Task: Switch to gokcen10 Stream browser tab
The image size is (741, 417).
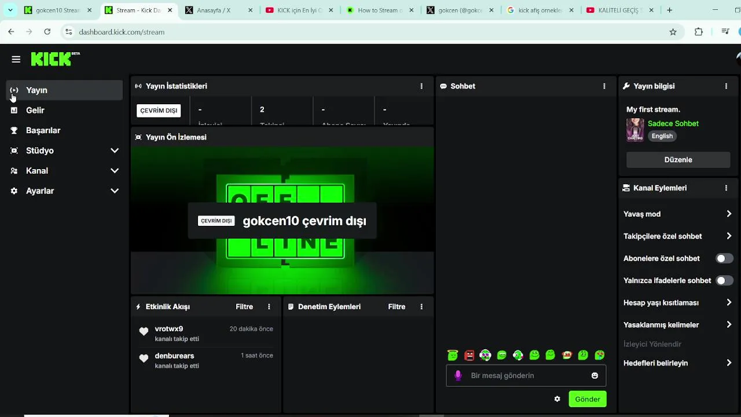Action: pyautogui.click(x=58, y=10)
